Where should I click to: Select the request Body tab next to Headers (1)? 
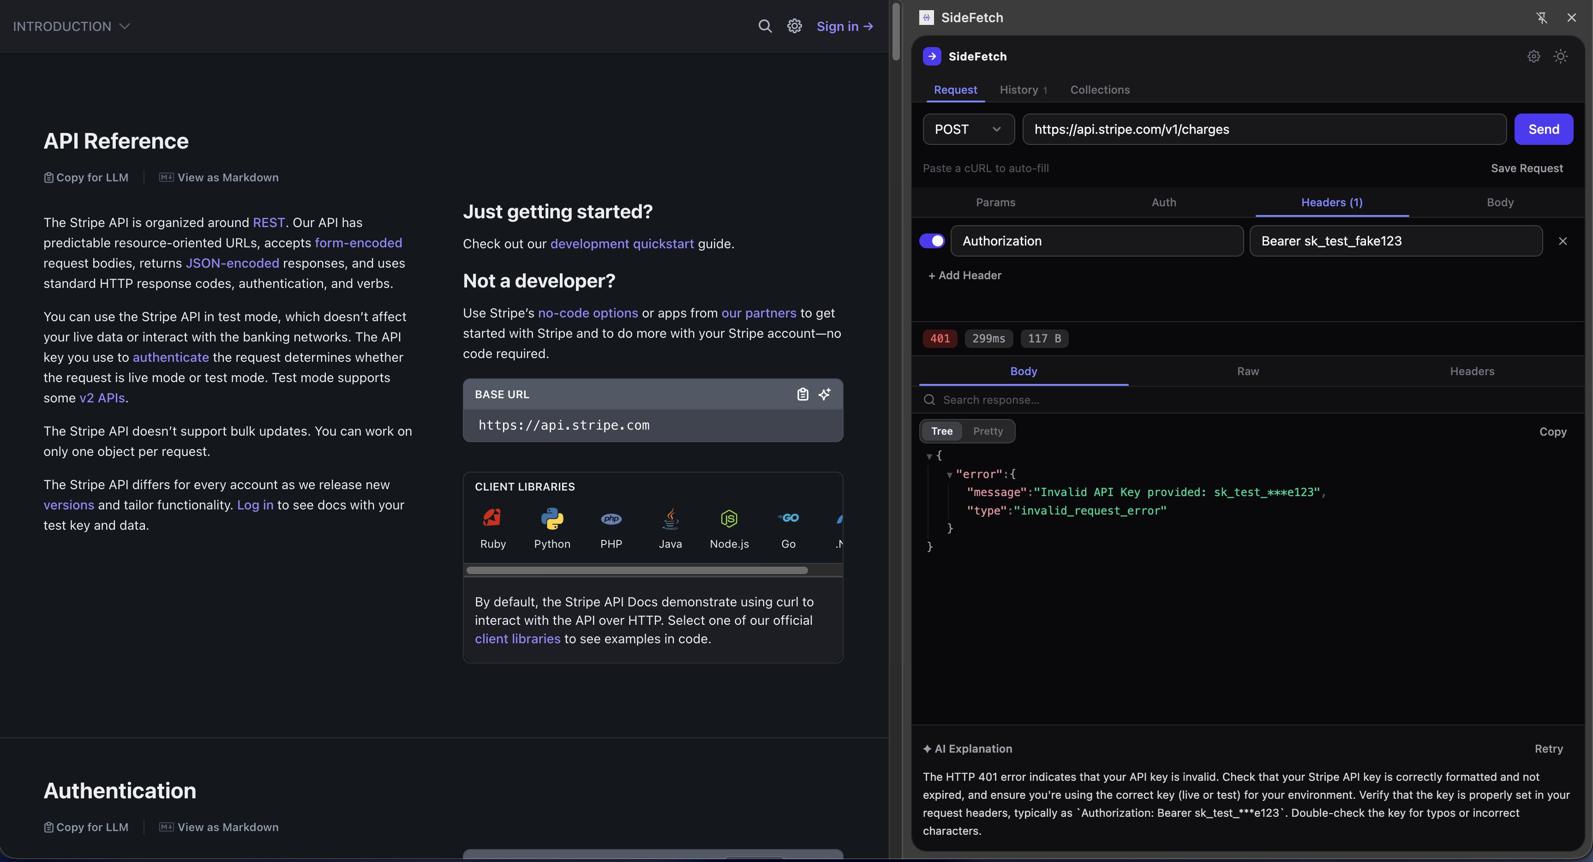(x=1500, y=202)
